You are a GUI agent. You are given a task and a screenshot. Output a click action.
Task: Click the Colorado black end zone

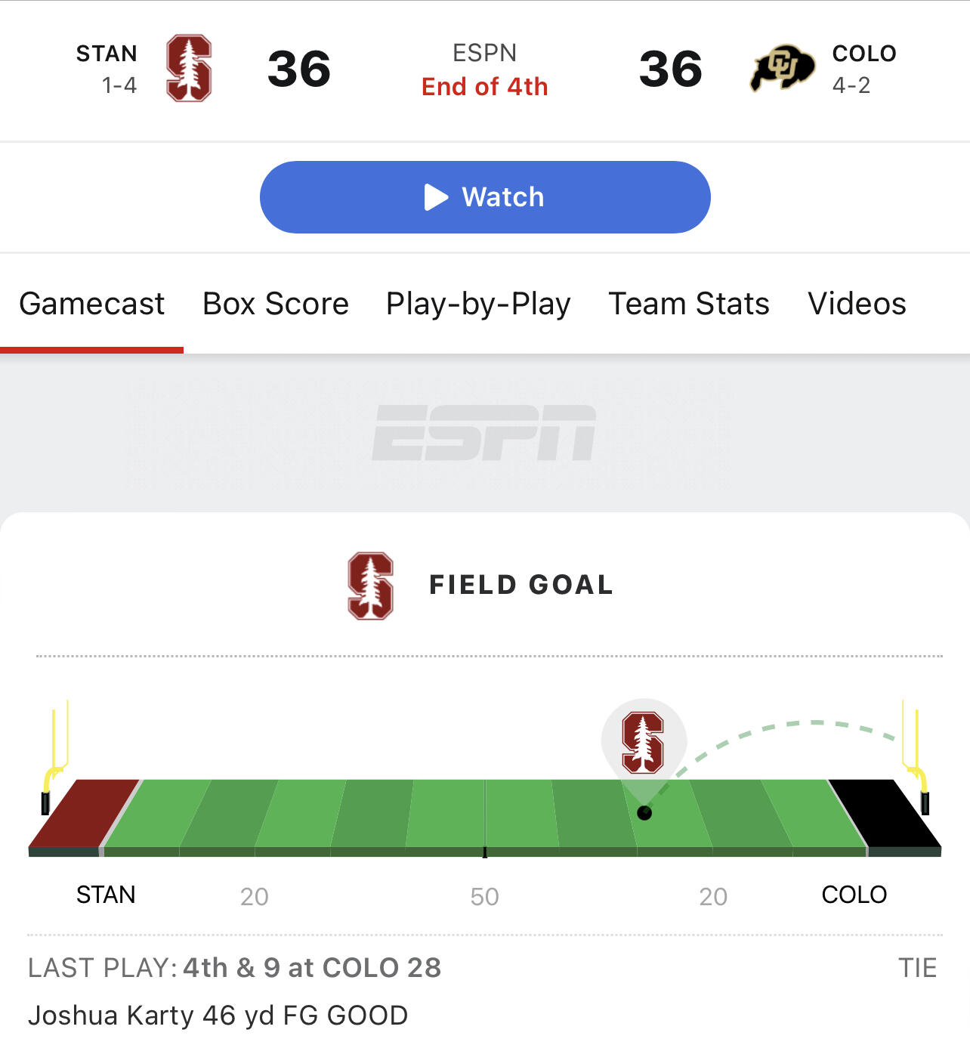pyautogui.click(x=884, y=813)
